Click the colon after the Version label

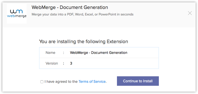[x=64, y=64]
